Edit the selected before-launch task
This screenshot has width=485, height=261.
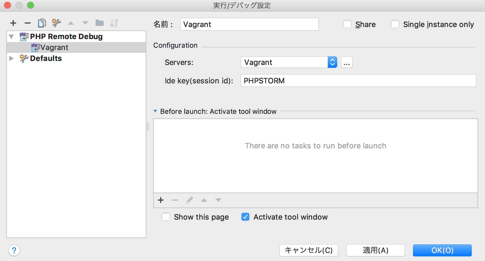pyautogui.click(x=190, y=200)
